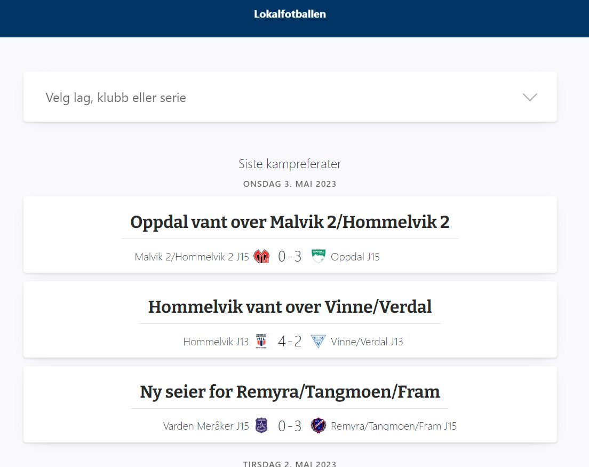Image resolution: width=589 pixels, height=467 pixels.
Task: Open the 'Ny seier for Remyra/Tangmoen/Fram' report
Action: click(290, 391)
